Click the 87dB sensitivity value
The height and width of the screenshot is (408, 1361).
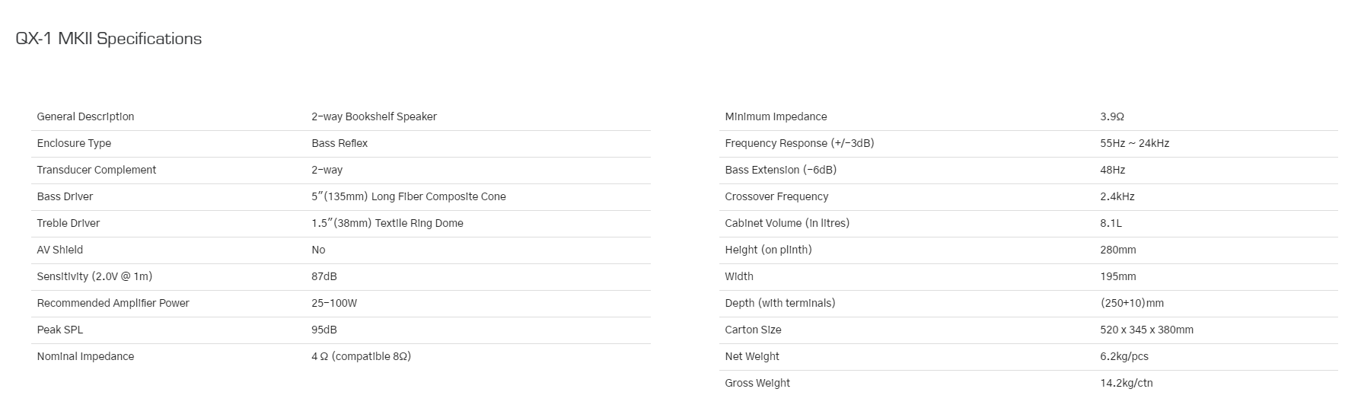coord(324,276)
